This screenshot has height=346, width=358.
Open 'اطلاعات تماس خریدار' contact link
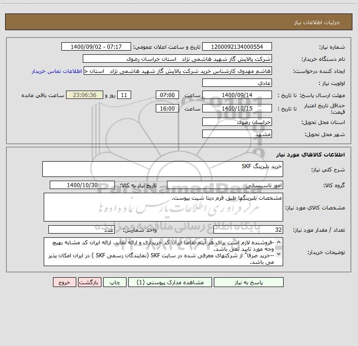(57, 71)
